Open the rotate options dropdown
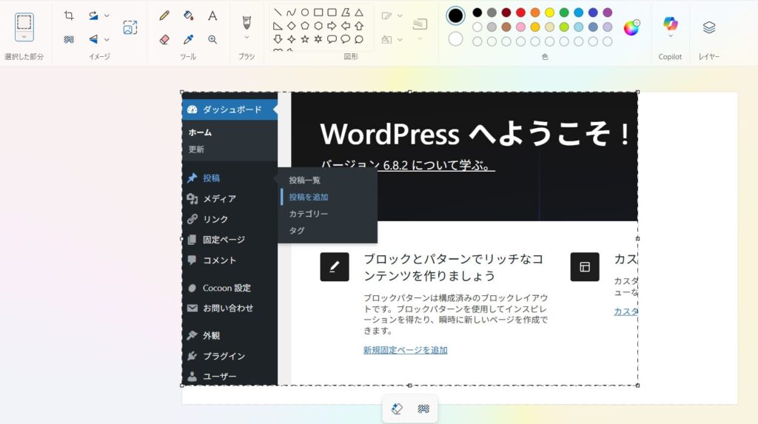Viewport: 758px width, 424px height. (107, 16)
